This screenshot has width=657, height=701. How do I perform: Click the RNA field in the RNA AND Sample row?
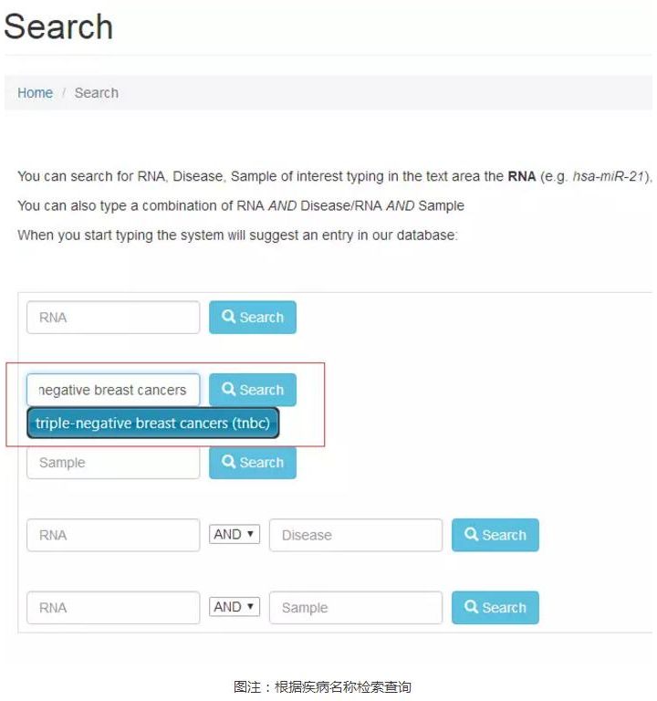click(x=113, y=608)
